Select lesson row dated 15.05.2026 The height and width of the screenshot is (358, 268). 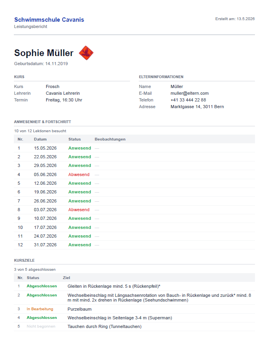(134, 148)
